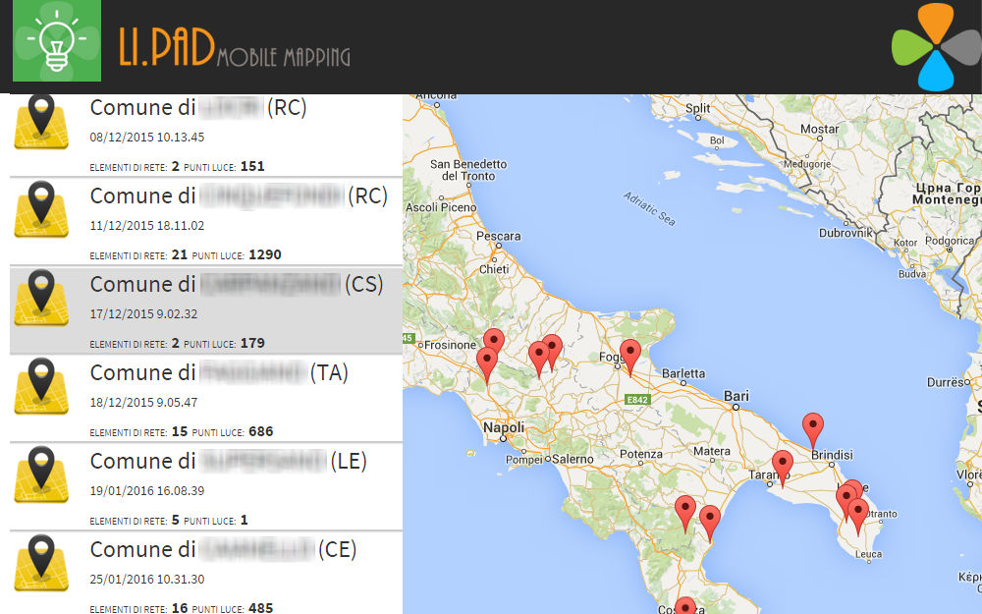This screenshot has height=614, width=982.
Task: Click the red marker closest to Otranto
Action: tap(858, 513)
